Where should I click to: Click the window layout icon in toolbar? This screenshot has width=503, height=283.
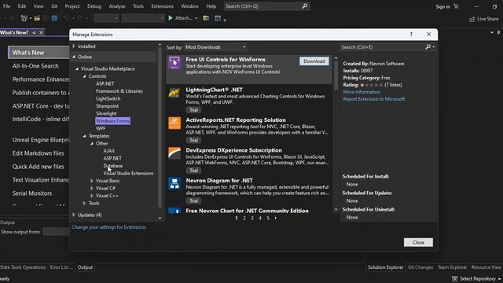[x=218, y=18]
